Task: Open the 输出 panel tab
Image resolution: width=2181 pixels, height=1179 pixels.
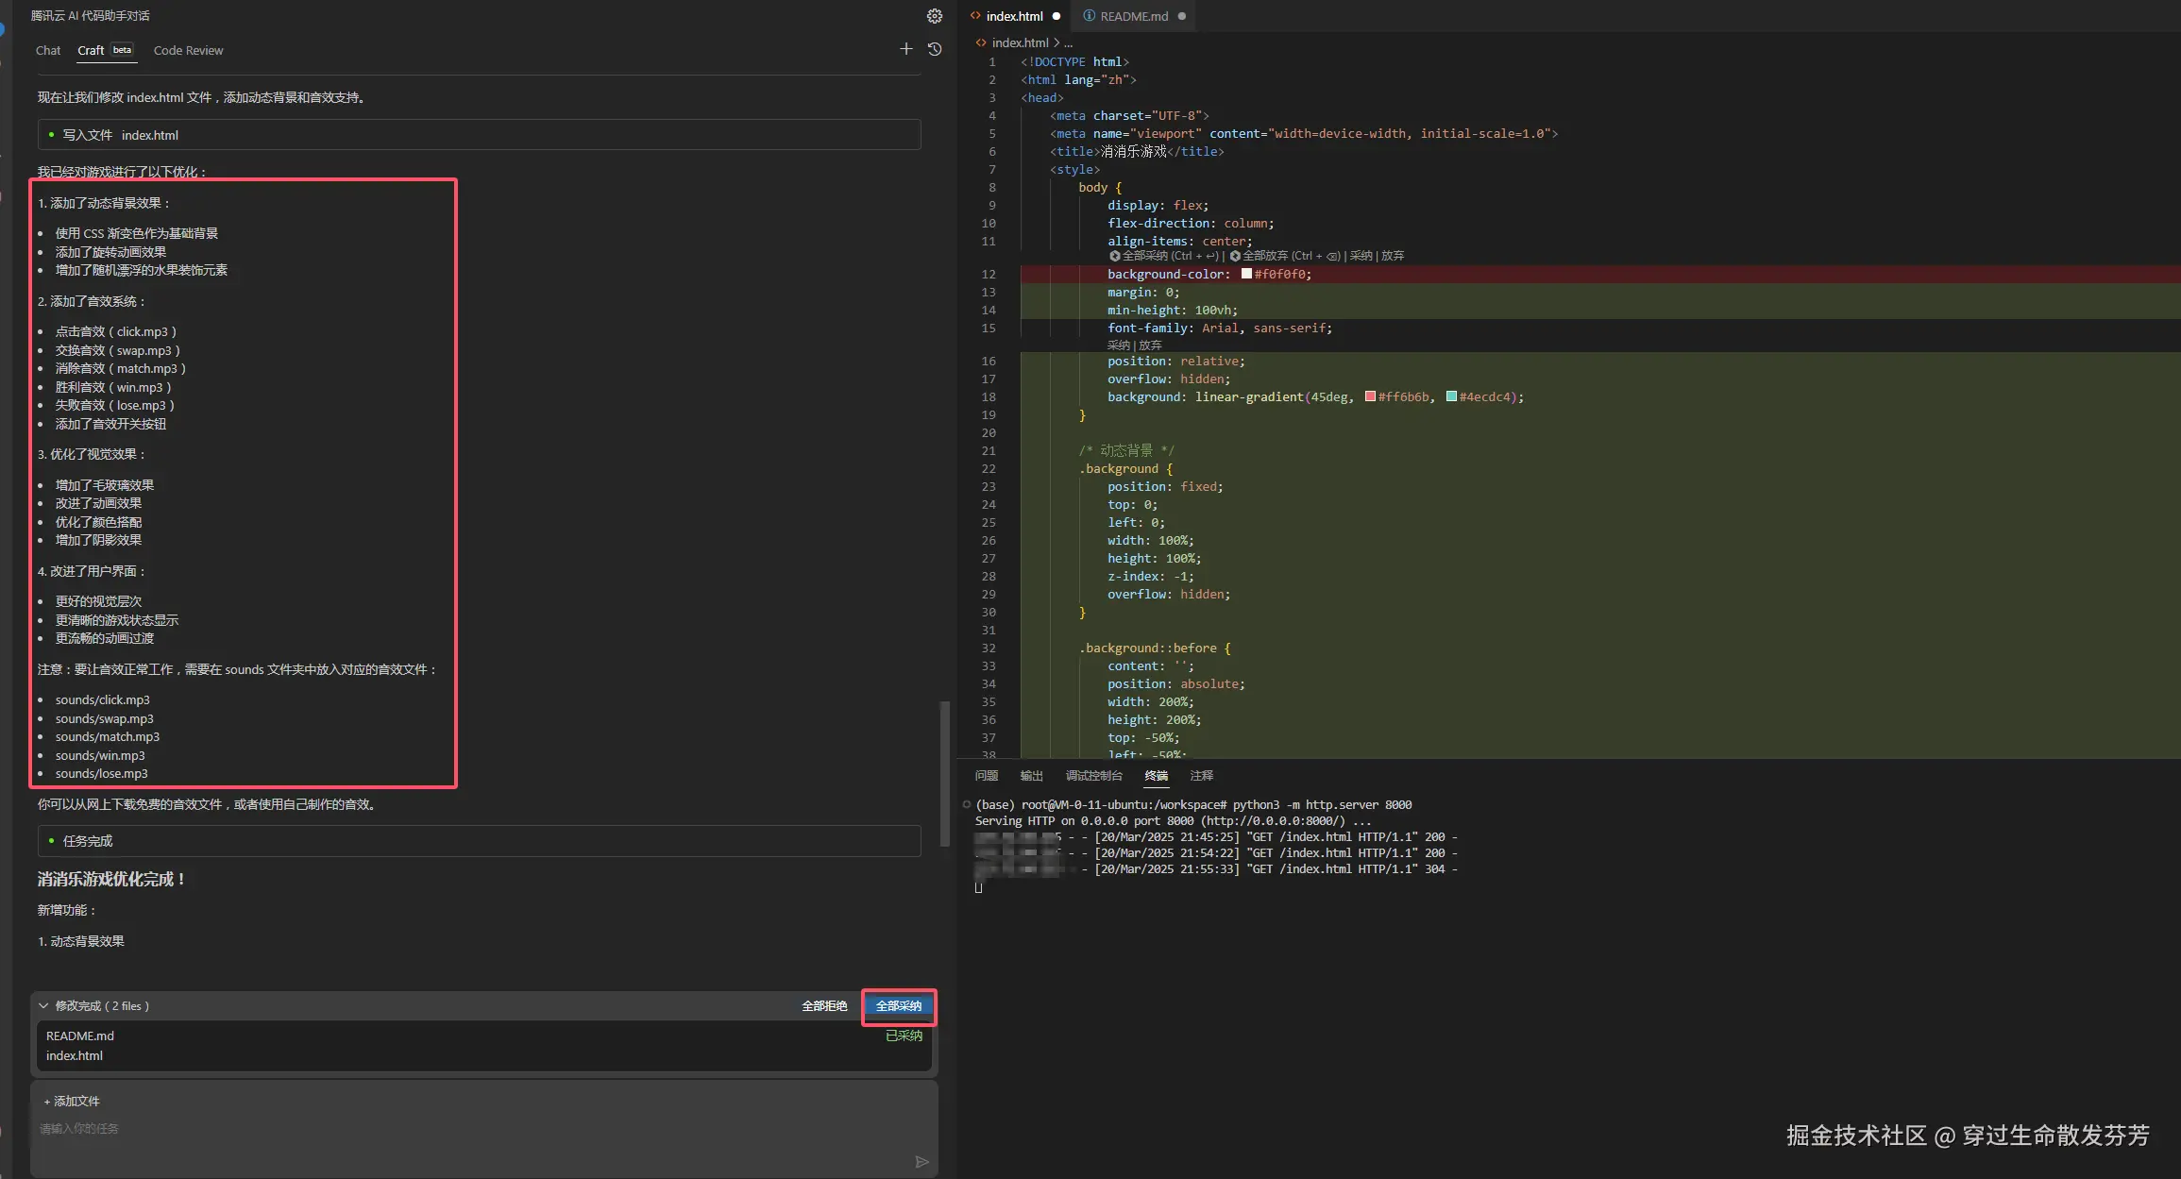Action: coord(1031,776)
